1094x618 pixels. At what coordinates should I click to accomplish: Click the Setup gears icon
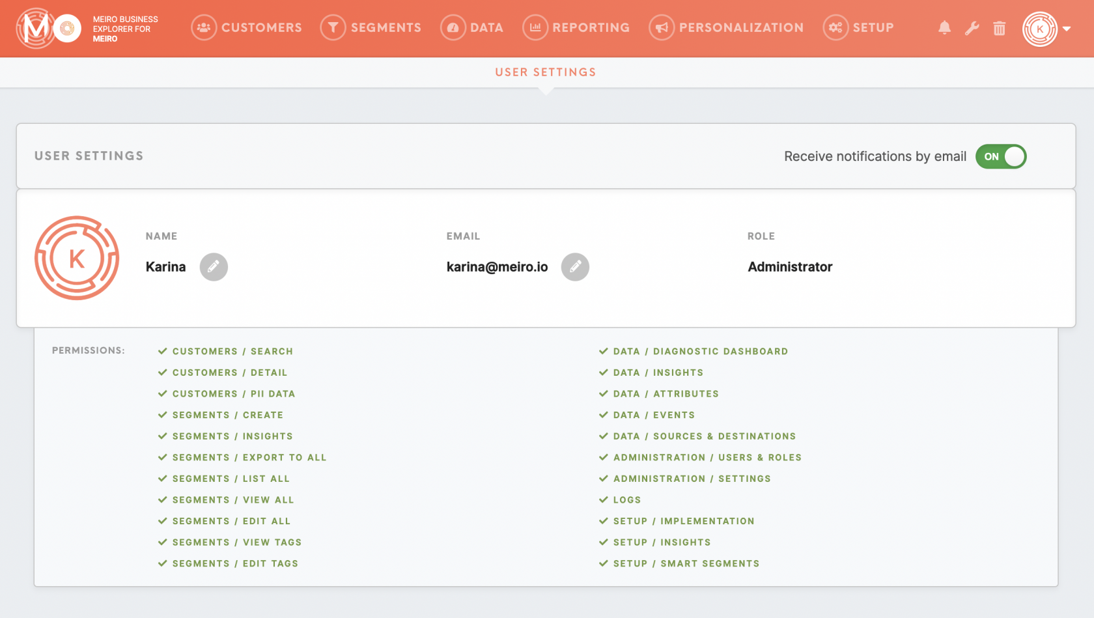coord(835,28)
